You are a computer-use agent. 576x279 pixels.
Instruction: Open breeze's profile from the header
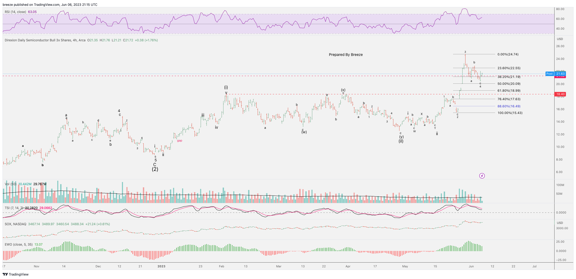(x=6, y=5)
